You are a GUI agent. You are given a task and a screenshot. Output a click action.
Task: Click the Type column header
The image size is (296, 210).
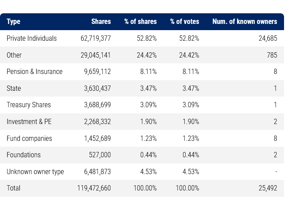(13, 21)
